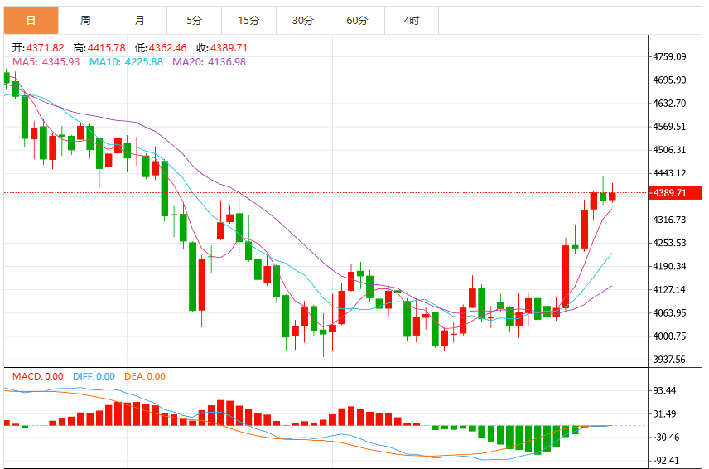Click the DEA indicator label

pyautogui.click(x=145, y=376)
